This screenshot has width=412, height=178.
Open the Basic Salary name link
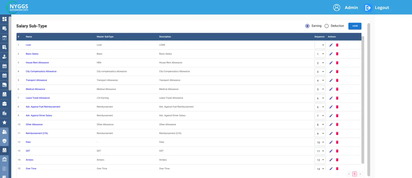pos(32,54)
